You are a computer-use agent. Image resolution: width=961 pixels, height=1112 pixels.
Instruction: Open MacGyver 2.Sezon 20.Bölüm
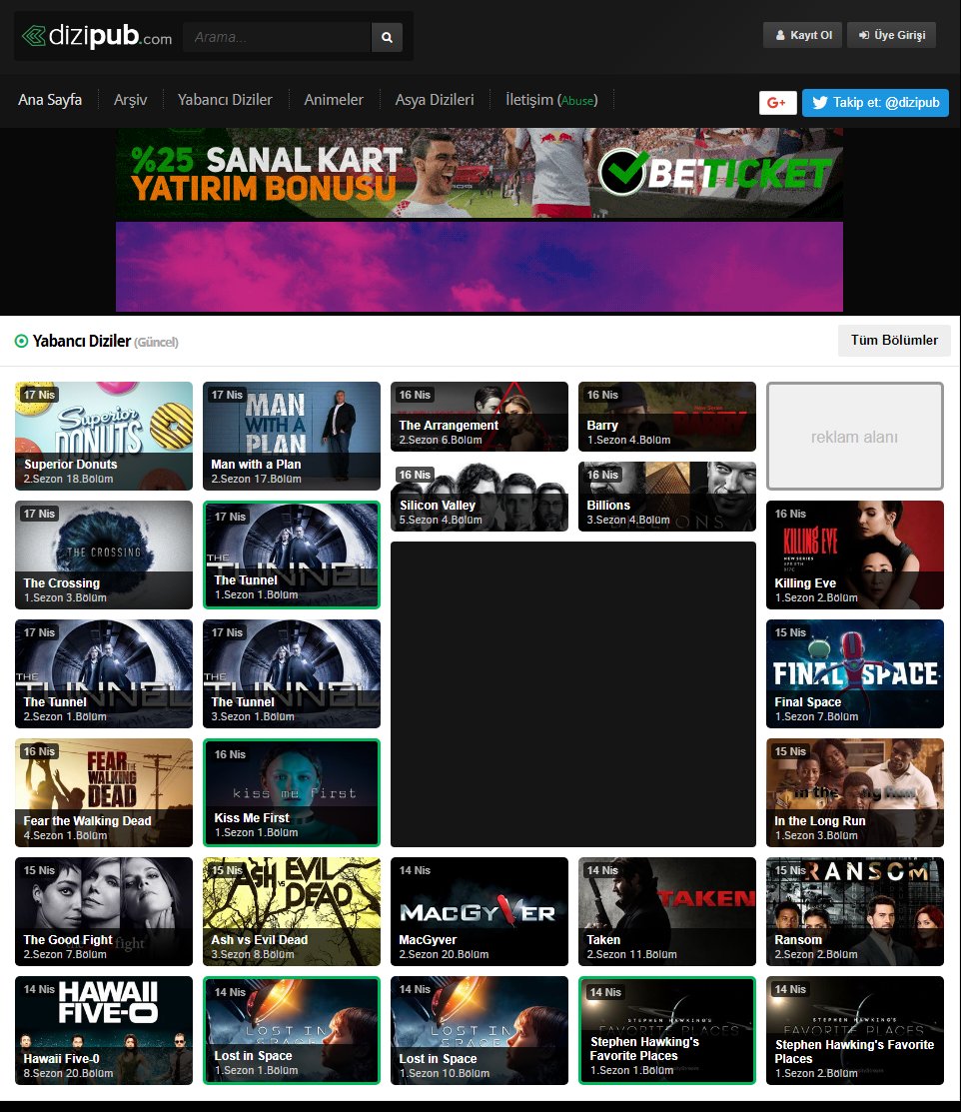(480, 911)
